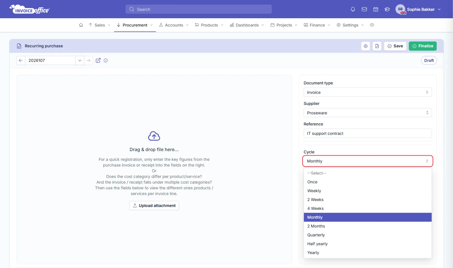
Task: Click the document icon next to Save
Action: (377, 46)
